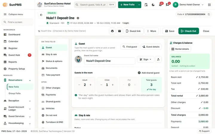215x134 pixels.
Task: Click the back arrow beside the folio title
Action: [41, 15]
